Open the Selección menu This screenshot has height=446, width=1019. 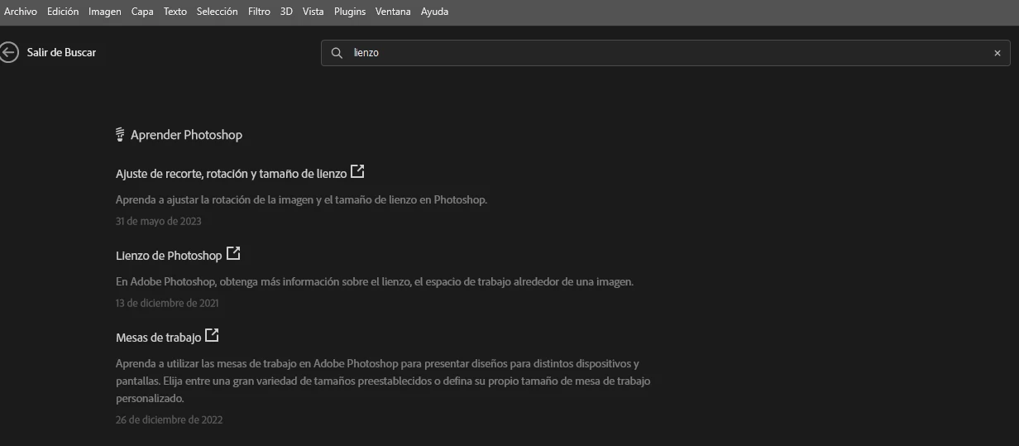click(x=218, y=12)
